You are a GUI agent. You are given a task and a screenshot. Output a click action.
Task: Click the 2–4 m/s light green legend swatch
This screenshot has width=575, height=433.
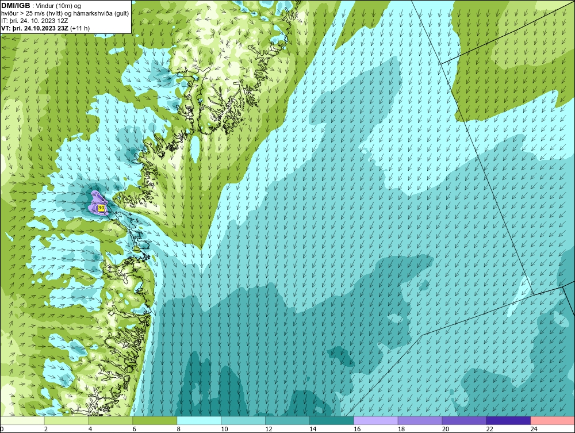tap(66, 420)
